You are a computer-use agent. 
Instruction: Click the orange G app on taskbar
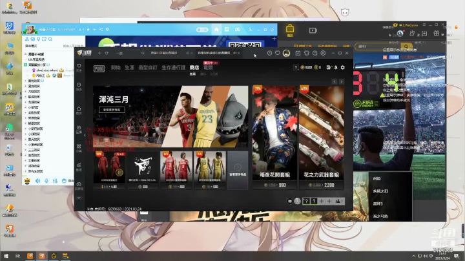click(x=54, y=256)
